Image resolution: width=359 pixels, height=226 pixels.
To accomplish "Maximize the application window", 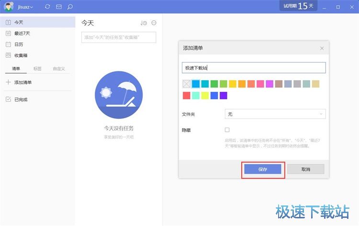I will [338, 7].
